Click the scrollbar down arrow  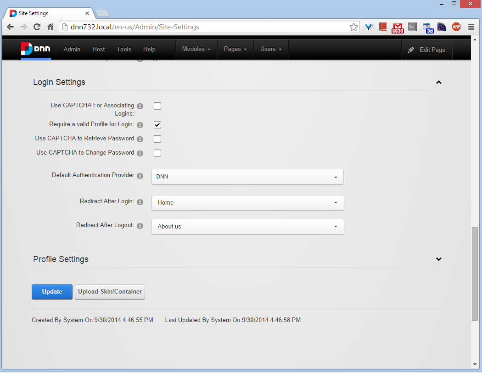coord(475,364)
